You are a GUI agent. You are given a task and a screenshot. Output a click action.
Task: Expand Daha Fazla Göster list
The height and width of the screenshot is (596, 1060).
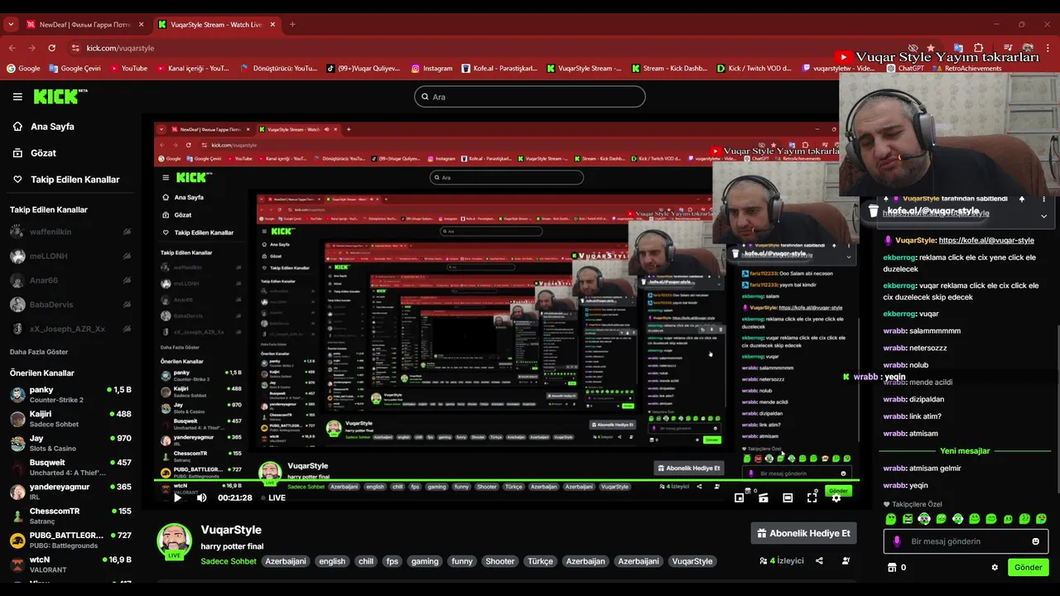point(39,352)
